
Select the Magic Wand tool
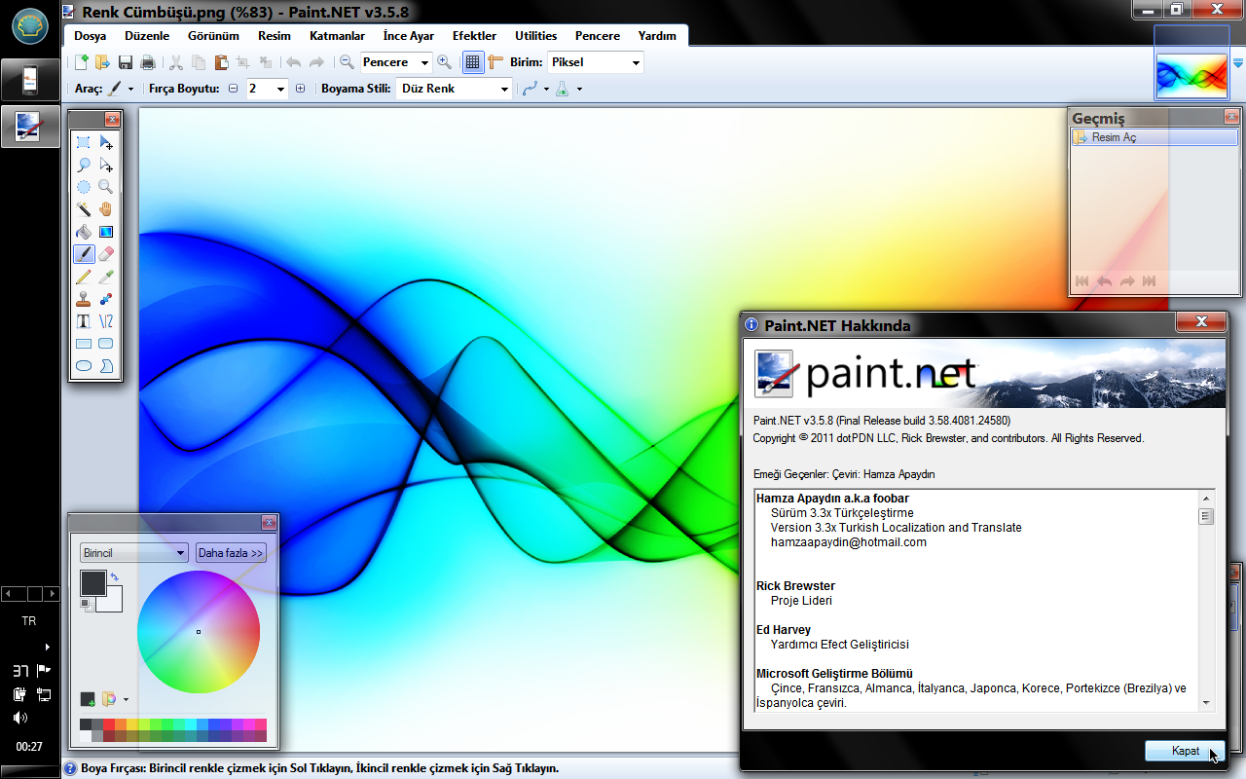[x=84, y=209]
